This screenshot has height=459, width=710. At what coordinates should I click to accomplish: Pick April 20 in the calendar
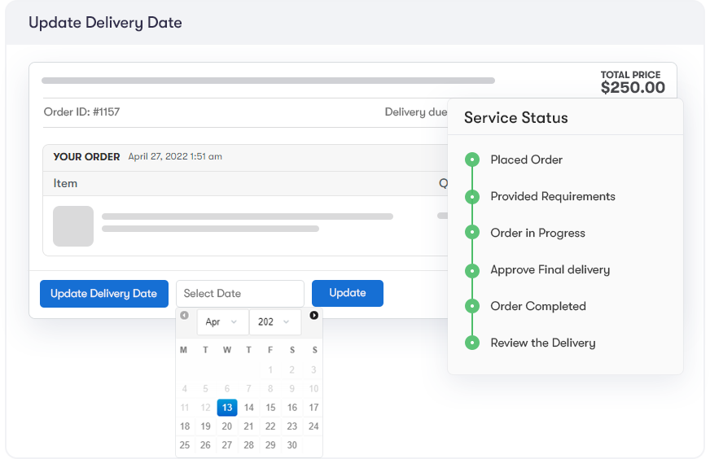tap(227, 426)
